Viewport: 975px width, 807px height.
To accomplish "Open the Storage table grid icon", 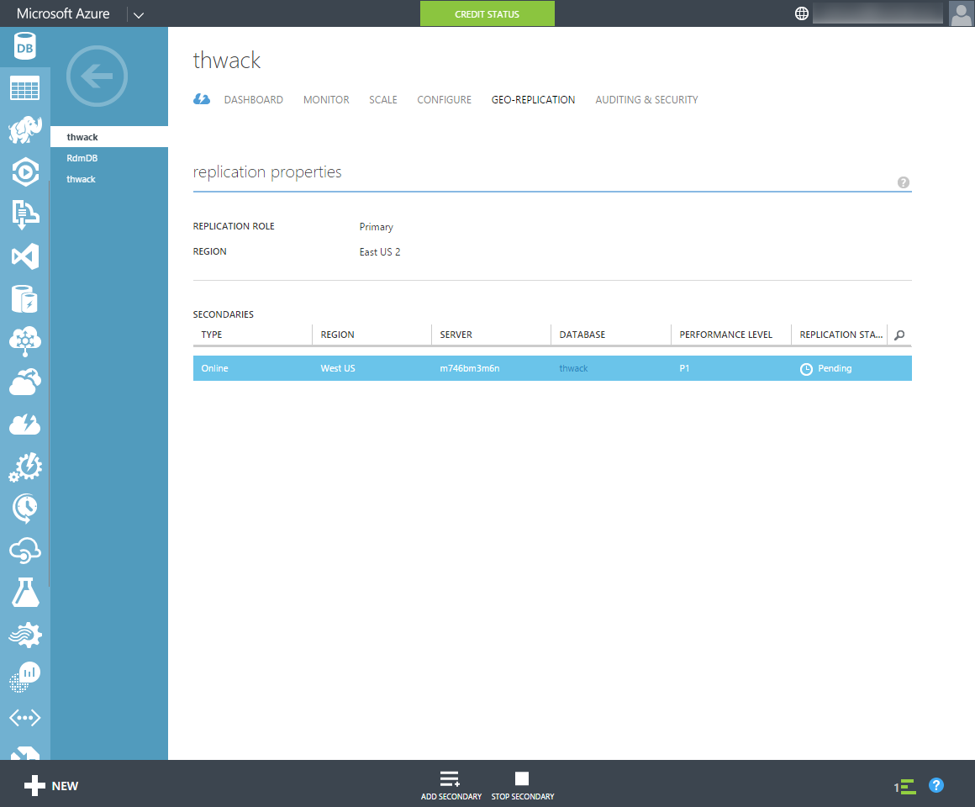I will pos(25,88).
